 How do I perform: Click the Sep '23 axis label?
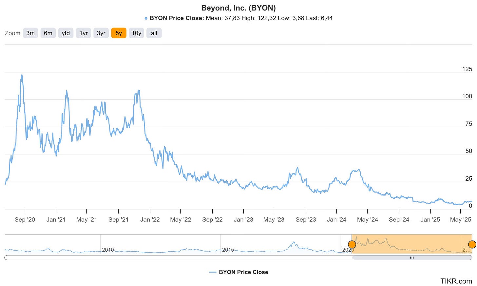(x=306, y=220)
